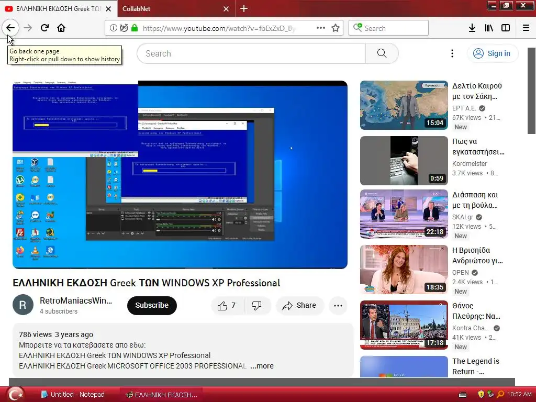This screenshot has height=402, width=536.
Task: Open the orange magnifier tray icon
Action: tap(500, 394)
